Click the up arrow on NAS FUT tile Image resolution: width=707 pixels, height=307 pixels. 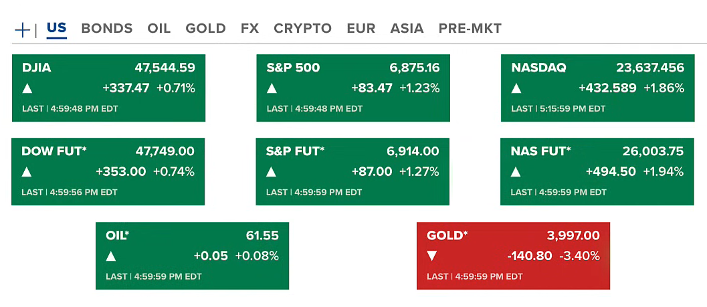[516, 172]
